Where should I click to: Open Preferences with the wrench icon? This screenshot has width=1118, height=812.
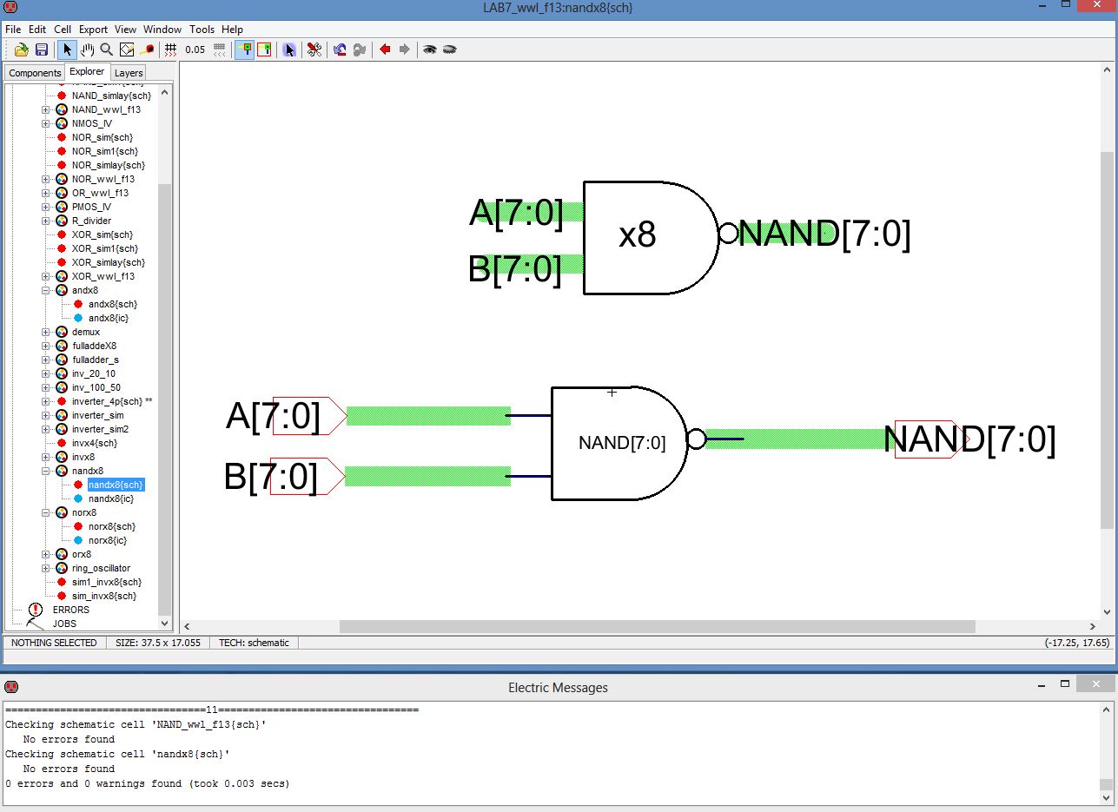[314, 50]
